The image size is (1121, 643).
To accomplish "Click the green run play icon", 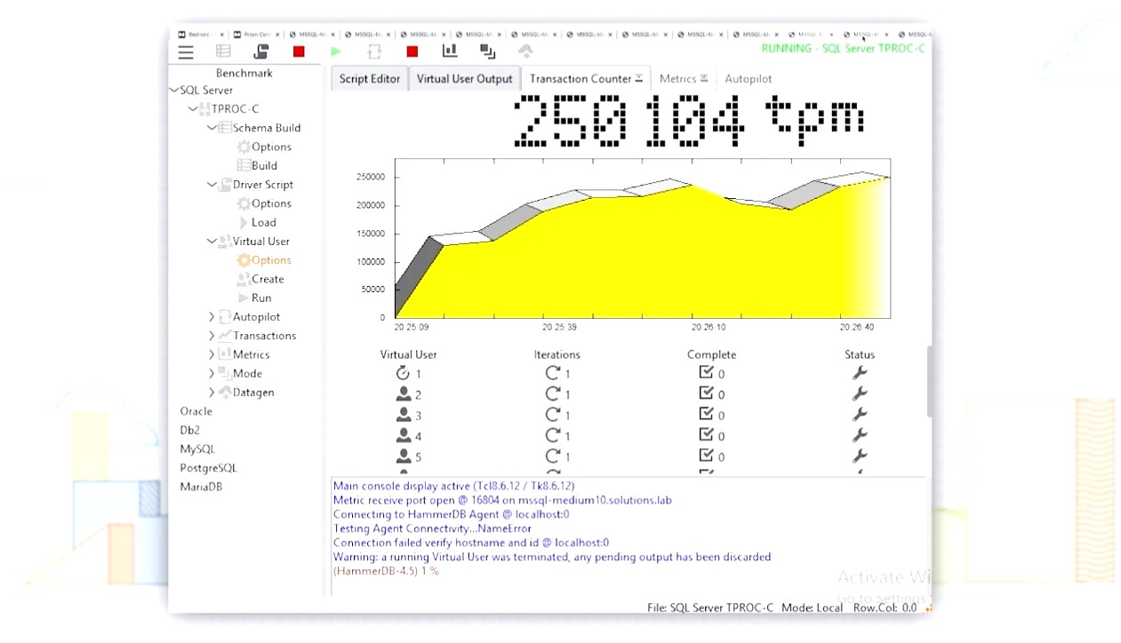I will pos(335,52).
